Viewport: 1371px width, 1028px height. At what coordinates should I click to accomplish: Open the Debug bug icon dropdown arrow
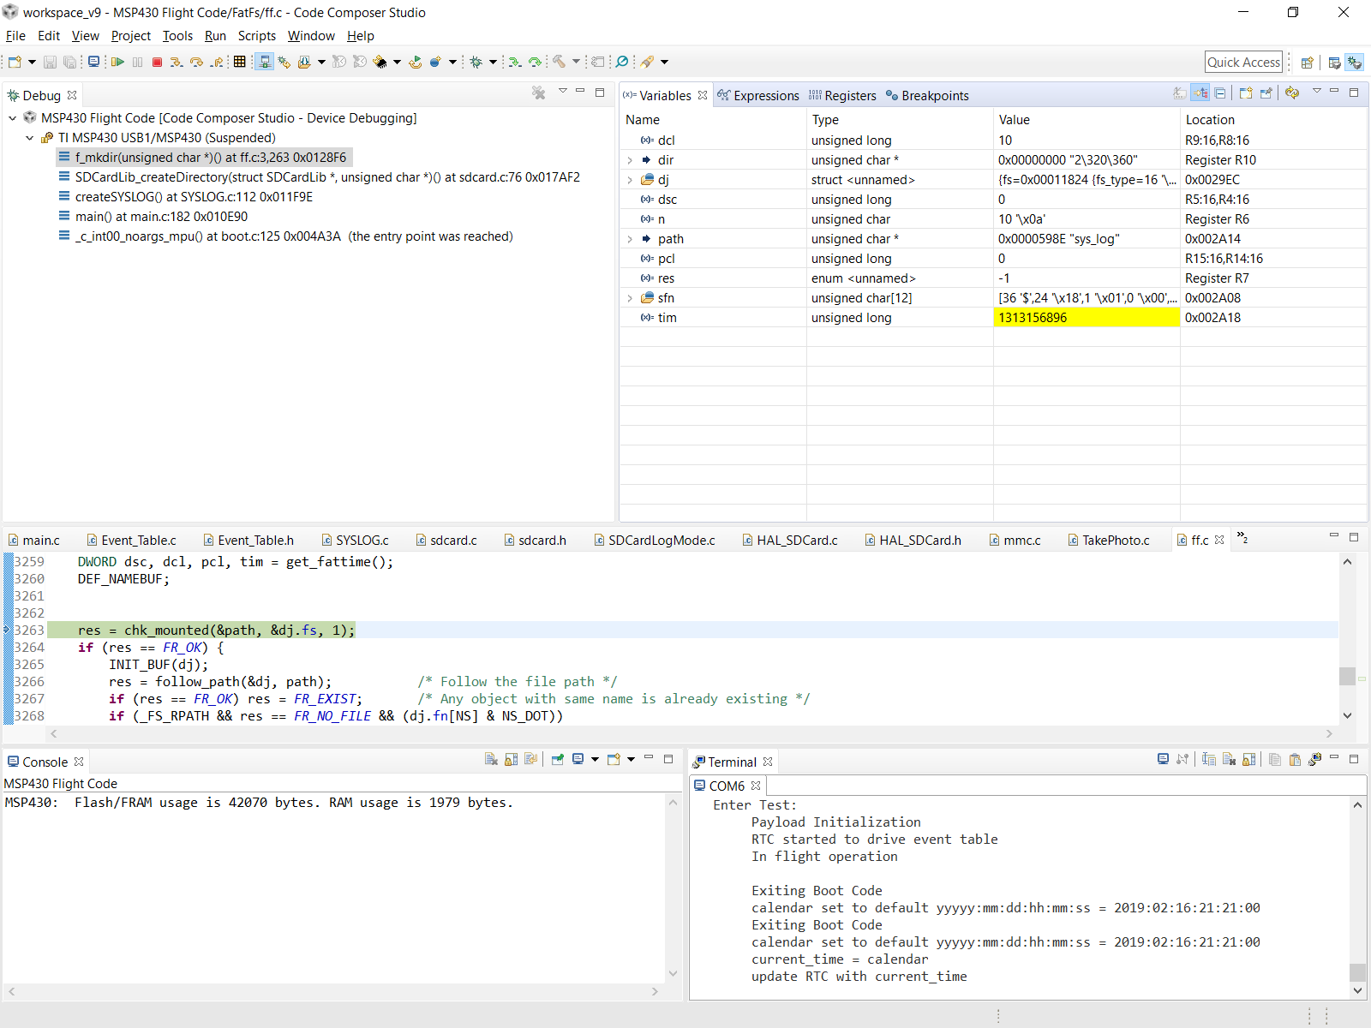click(493, 62)
